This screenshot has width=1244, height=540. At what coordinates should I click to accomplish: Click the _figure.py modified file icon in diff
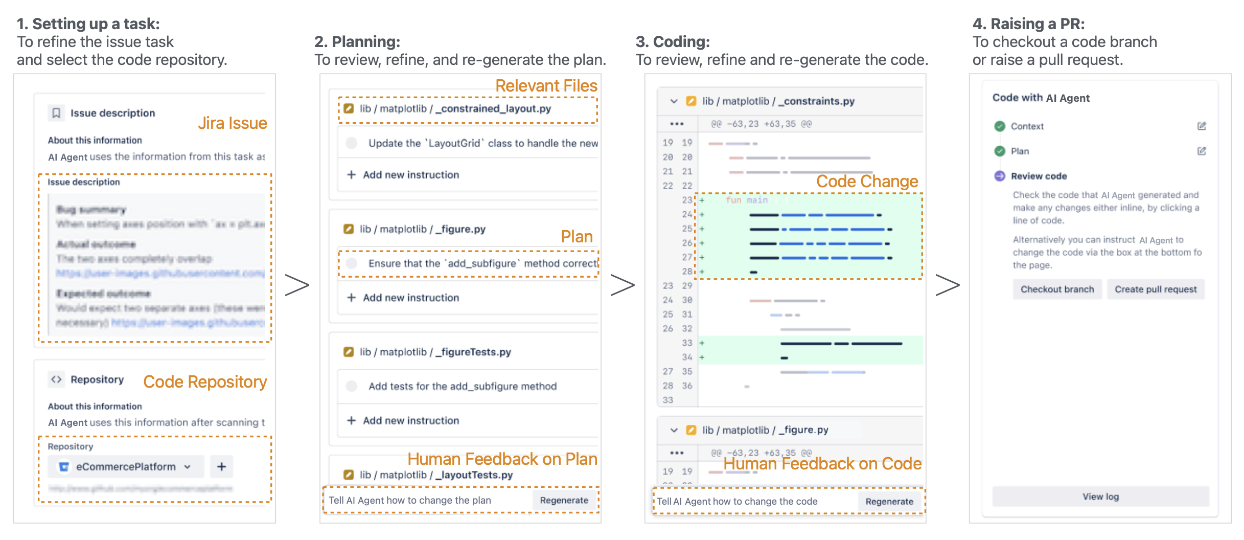691,430
